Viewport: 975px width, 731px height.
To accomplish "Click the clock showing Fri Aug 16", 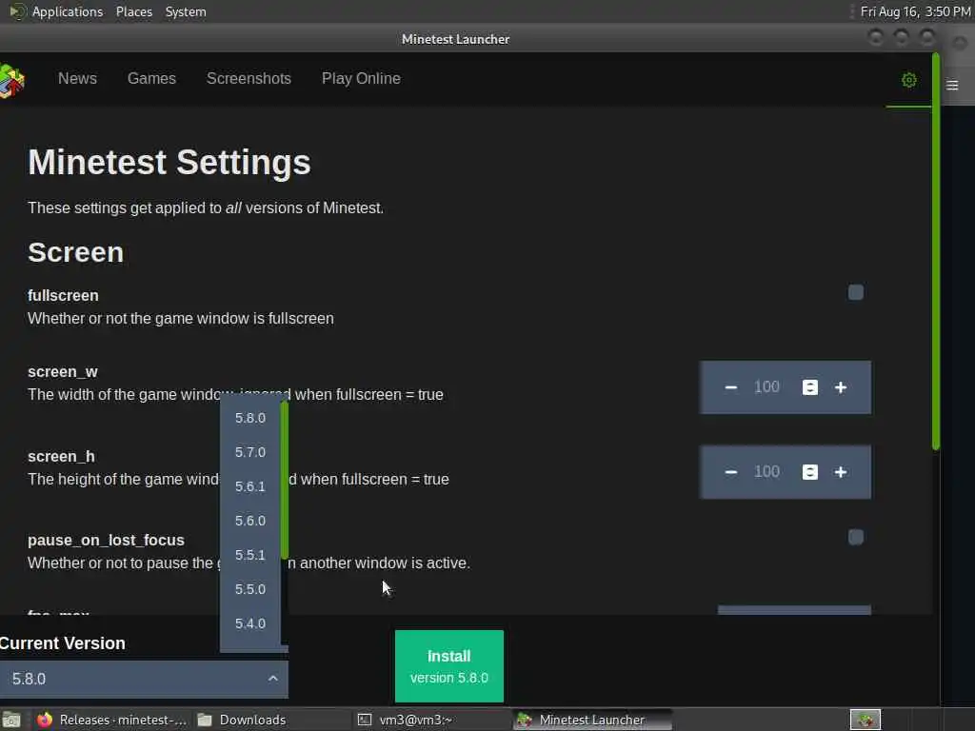I will (x=915, y=11).
